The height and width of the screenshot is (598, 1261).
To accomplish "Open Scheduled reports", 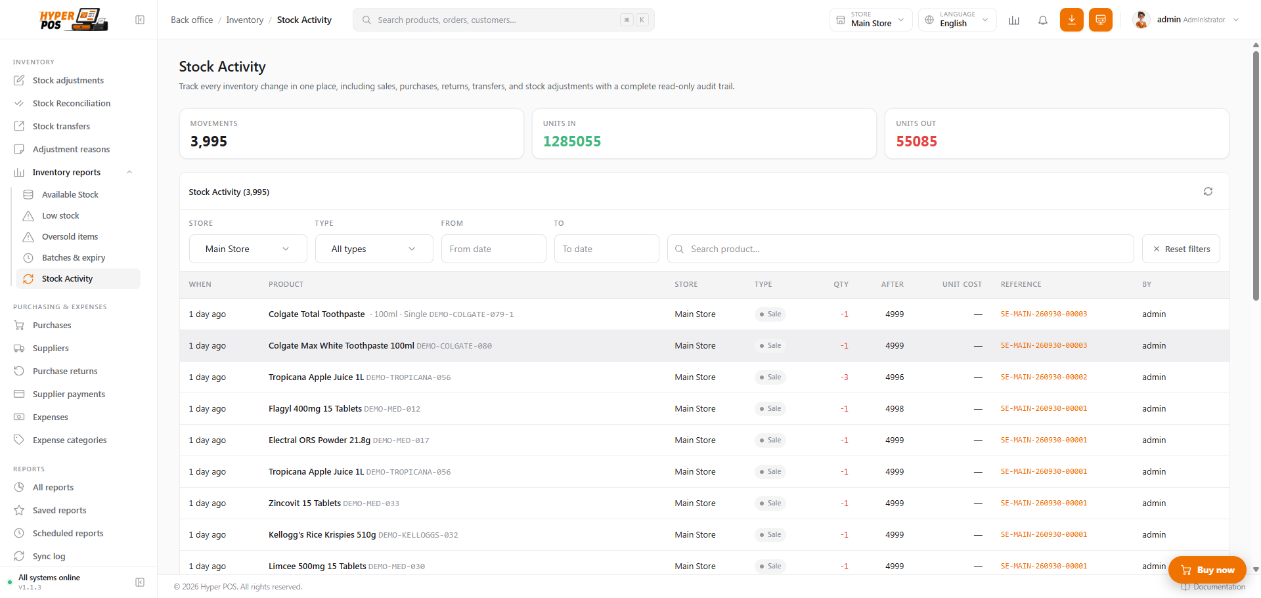I will click(x=68, y=533).
